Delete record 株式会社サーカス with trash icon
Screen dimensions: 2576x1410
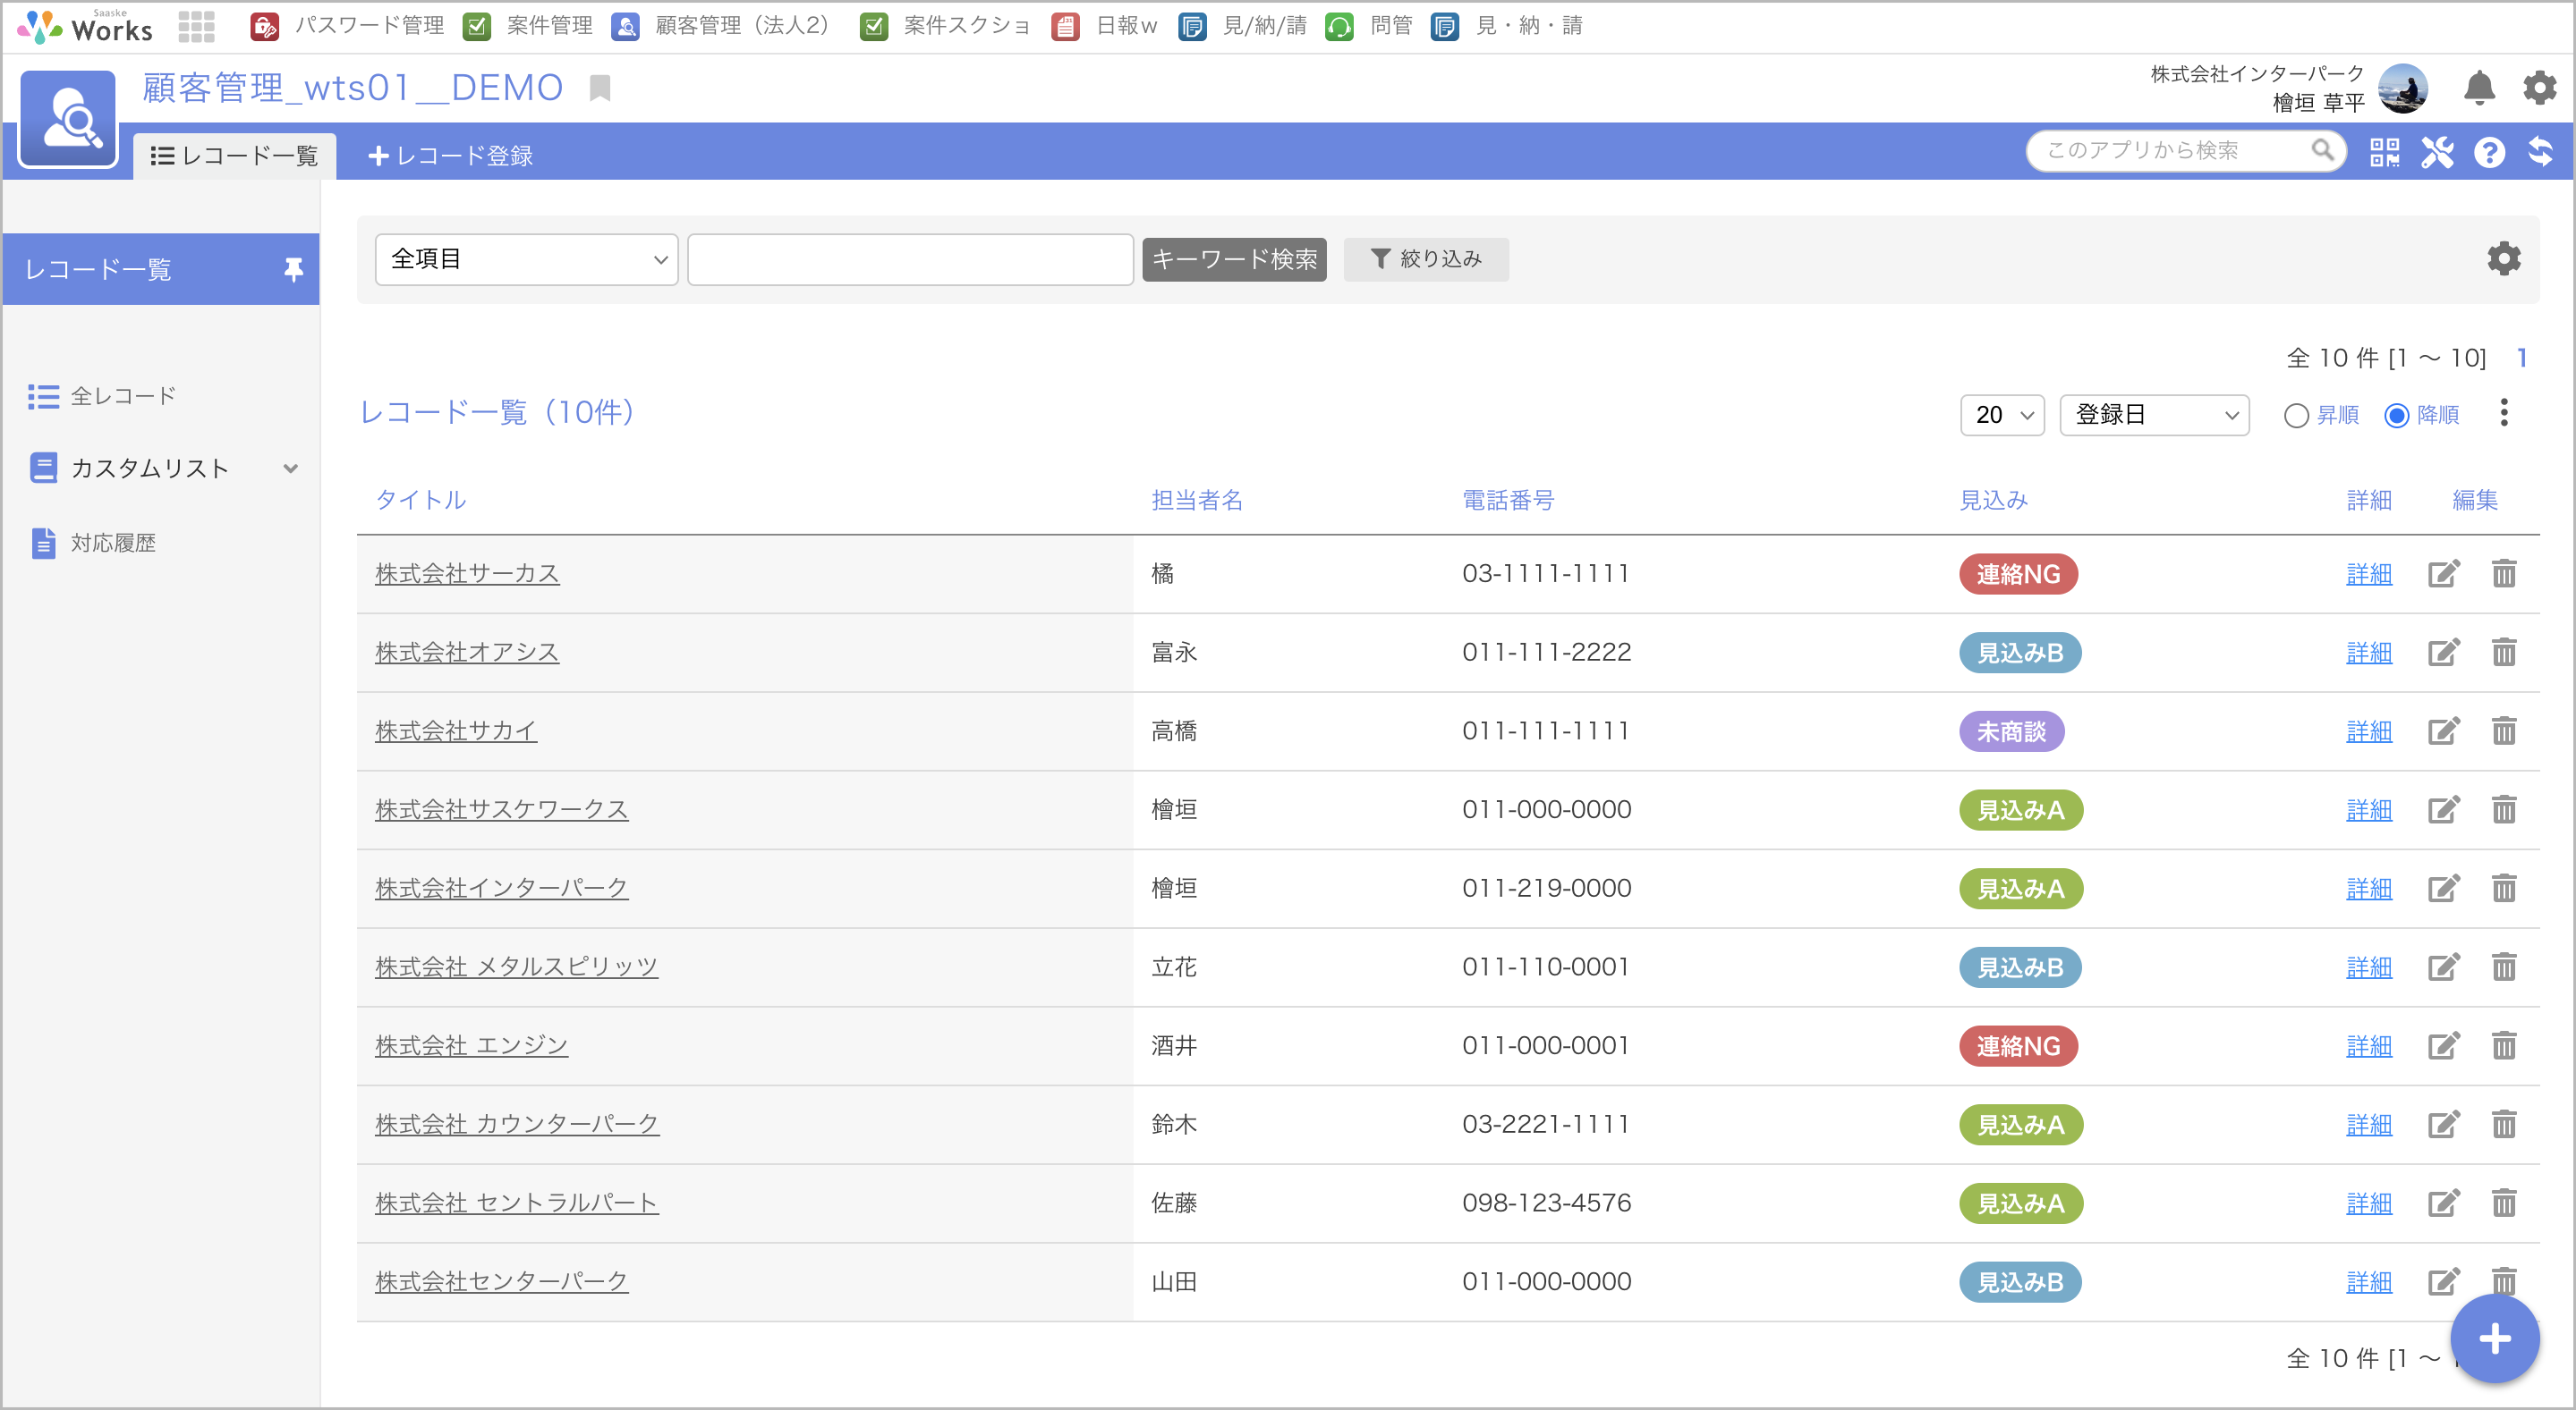pos(2503,574)
